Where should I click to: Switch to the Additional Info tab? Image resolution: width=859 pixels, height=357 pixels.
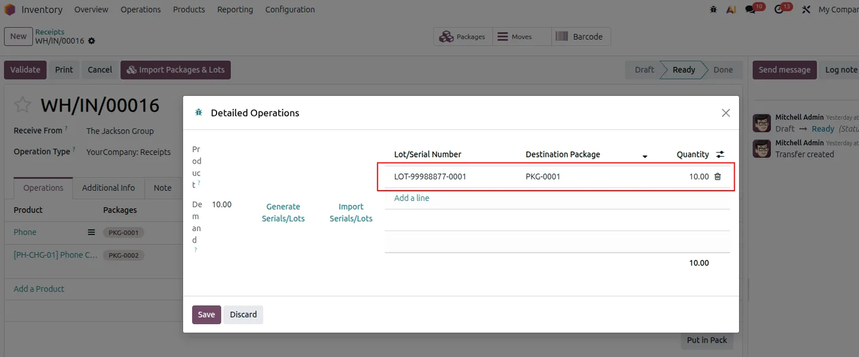click(109, 188)
